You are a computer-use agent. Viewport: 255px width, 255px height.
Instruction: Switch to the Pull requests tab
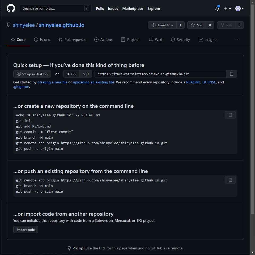(x=72, y=40)
